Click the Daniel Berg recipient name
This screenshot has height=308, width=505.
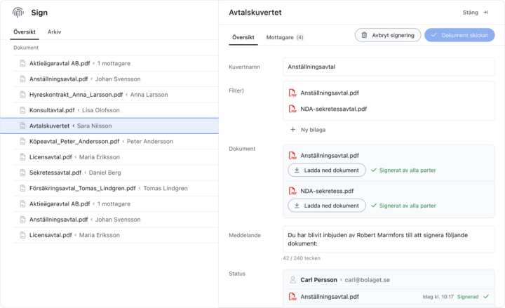105,173
